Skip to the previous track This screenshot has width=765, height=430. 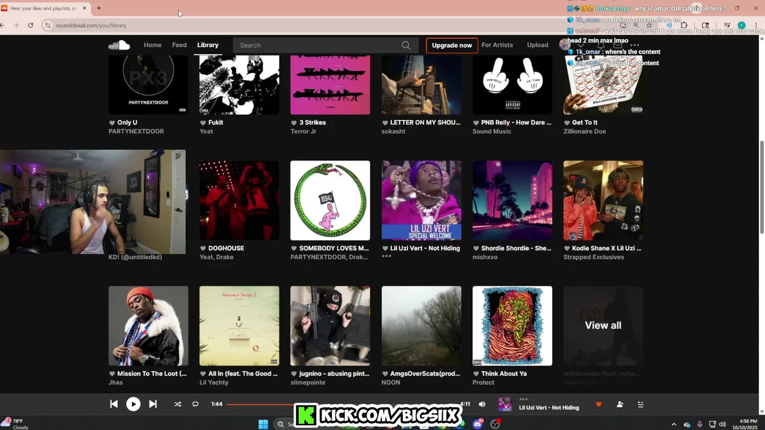pos(114,404)
